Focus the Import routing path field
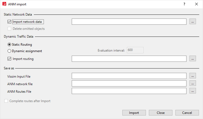 click(x=129, y=59)
